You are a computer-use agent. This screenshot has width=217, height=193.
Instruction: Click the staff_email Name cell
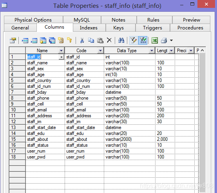(45, 110)
